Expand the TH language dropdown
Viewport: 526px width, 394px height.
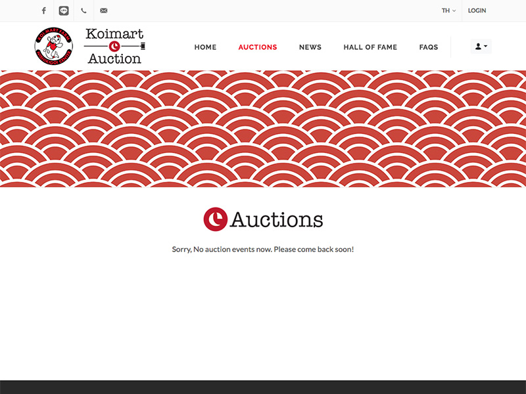pyautogui.click(x=448, y=11)
